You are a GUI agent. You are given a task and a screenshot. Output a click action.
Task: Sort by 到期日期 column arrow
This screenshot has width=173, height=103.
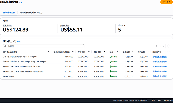point(105,52)
